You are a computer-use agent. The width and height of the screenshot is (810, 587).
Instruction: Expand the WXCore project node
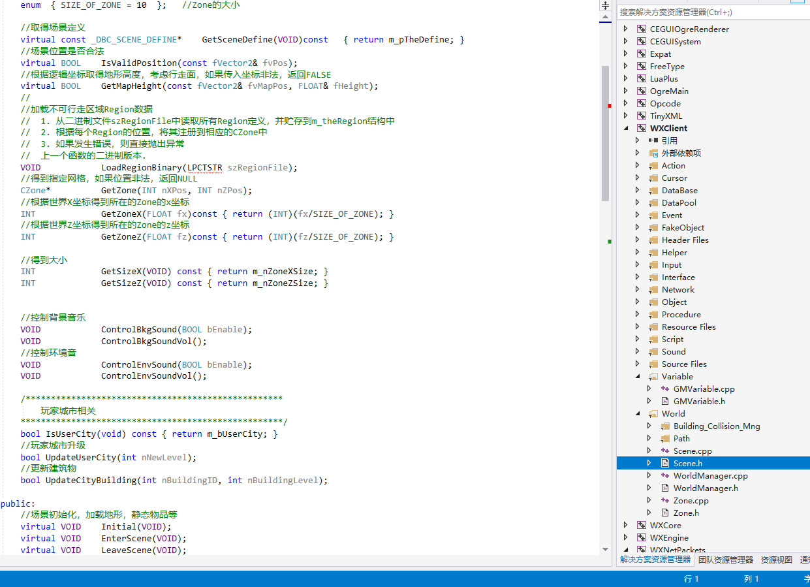point(626,525)
